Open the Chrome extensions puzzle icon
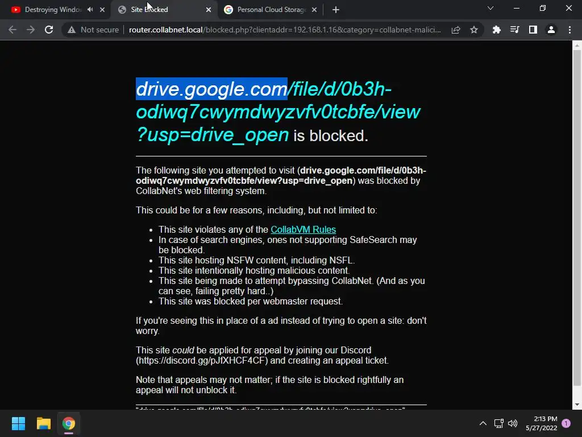This screenshot has height=437, width=582. [x=496, y=30]
